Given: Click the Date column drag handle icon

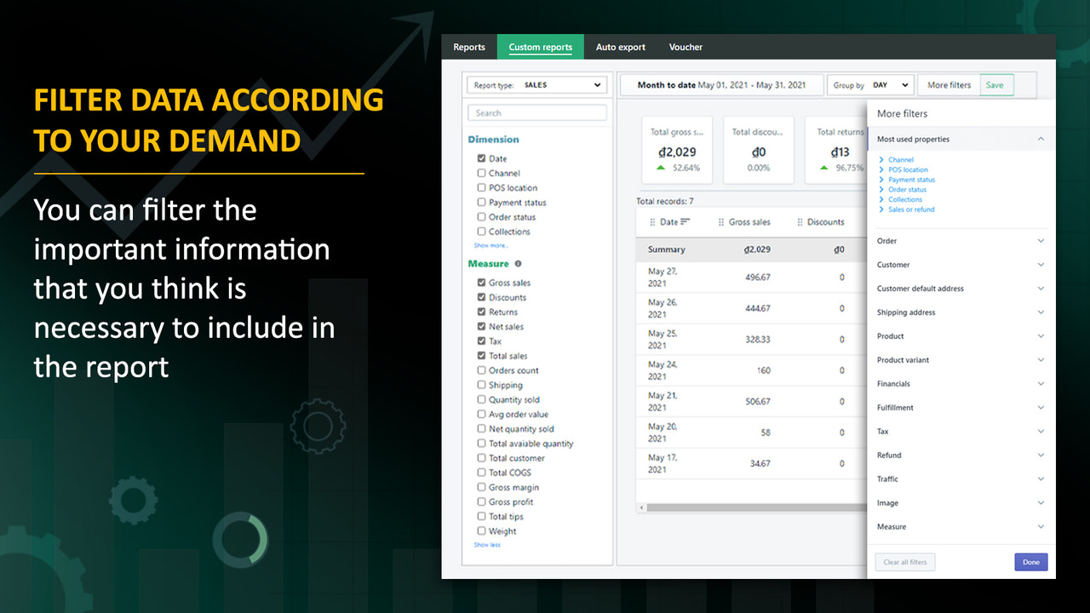Looking at the screenshot, I should (x=653, y=222).
